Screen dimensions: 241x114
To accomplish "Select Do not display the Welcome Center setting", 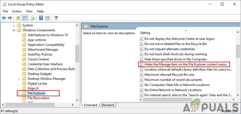I will [179, 39].
